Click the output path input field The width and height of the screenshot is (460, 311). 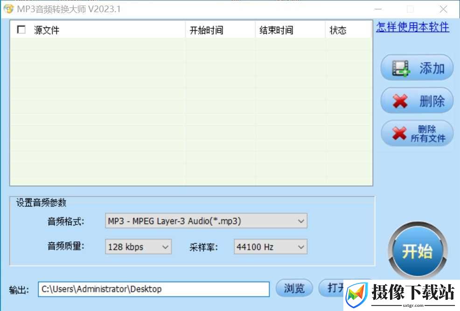click(154, 289)
